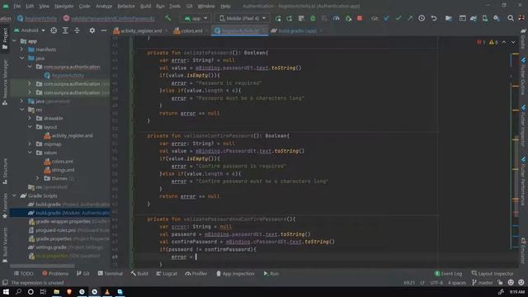
Task: Click the Git Push arrow icon
Action: pos(409,18)
